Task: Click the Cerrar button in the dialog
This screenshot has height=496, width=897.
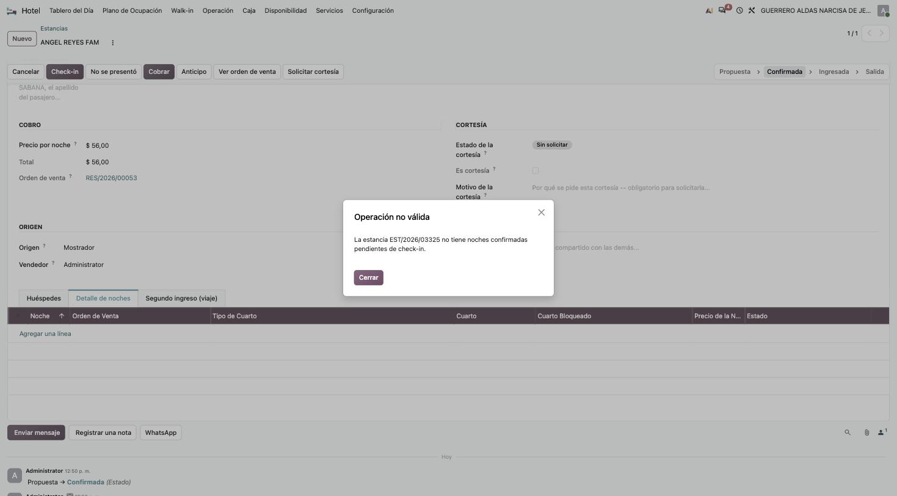Action: coord(368,277)
